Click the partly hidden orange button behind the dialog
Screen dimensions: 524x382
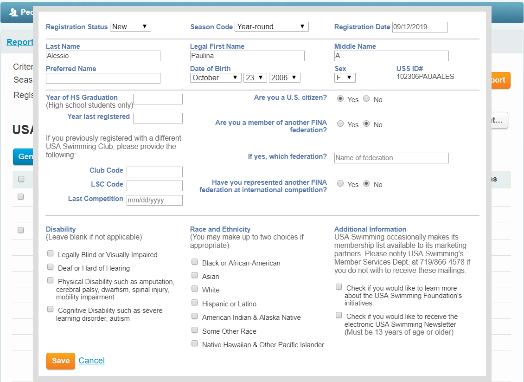(x=501, y=80)
